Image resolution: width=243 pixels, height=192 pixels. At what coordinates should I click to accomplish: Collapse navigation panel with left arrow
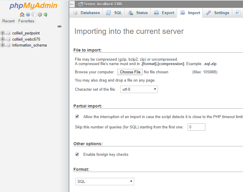pos(72,4)
